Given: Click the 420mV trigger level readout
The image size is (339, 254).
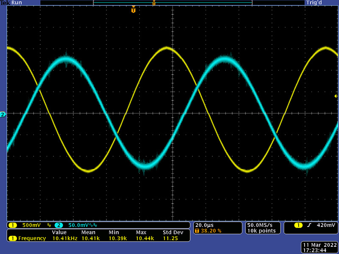Looking at the screenshot, I should (x=326, y=225).
